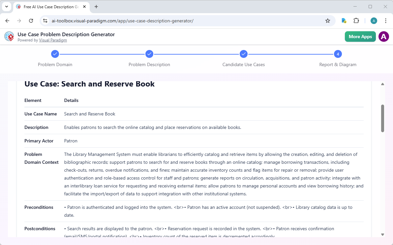Bookmark the page with the star icon
This screenshot has height=245, width=393.
pyautogui.click(x=328, y=20)
